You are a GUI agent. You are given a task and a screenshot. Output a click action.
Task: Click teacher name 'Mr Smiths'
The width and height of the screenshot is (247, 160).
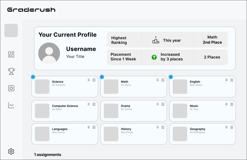point(126,109)
